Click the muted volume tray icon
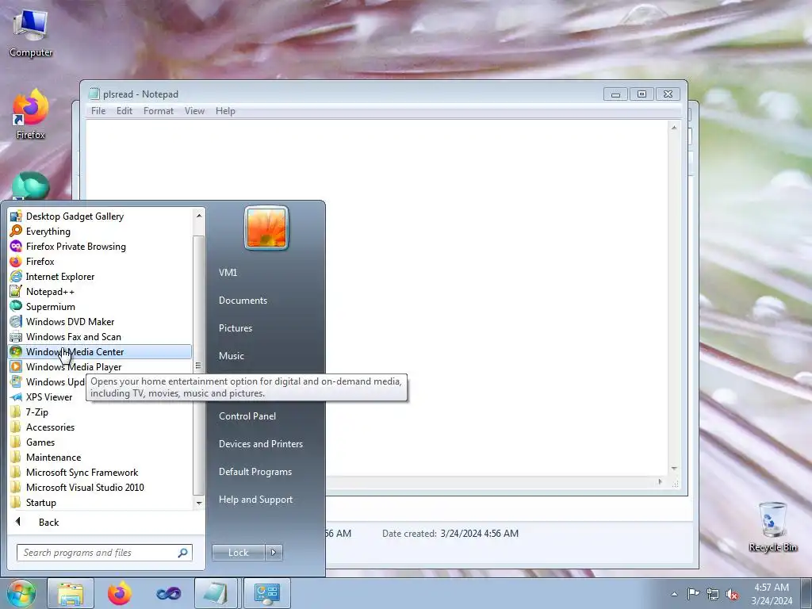 [732, 594]
